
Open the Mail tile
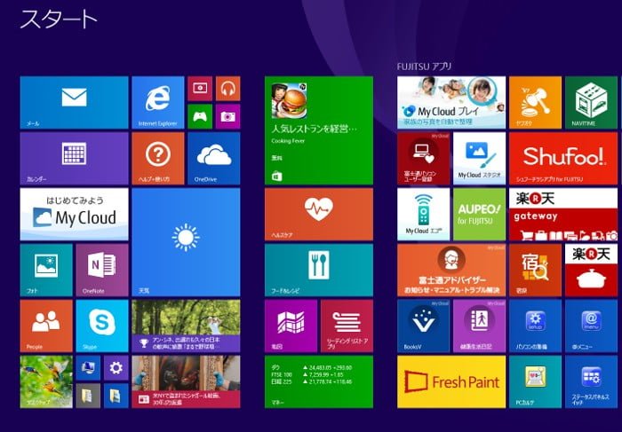(x=74, y=102)
